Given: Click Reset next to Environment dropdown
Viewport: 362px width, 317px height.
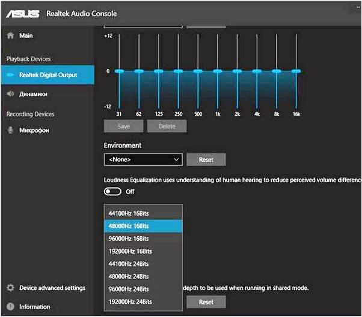Looking at the screenshot, I should coord(206,160).
